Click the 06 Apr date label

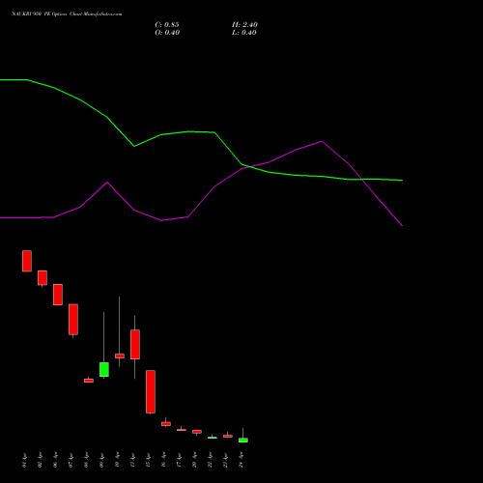point(56,460)
